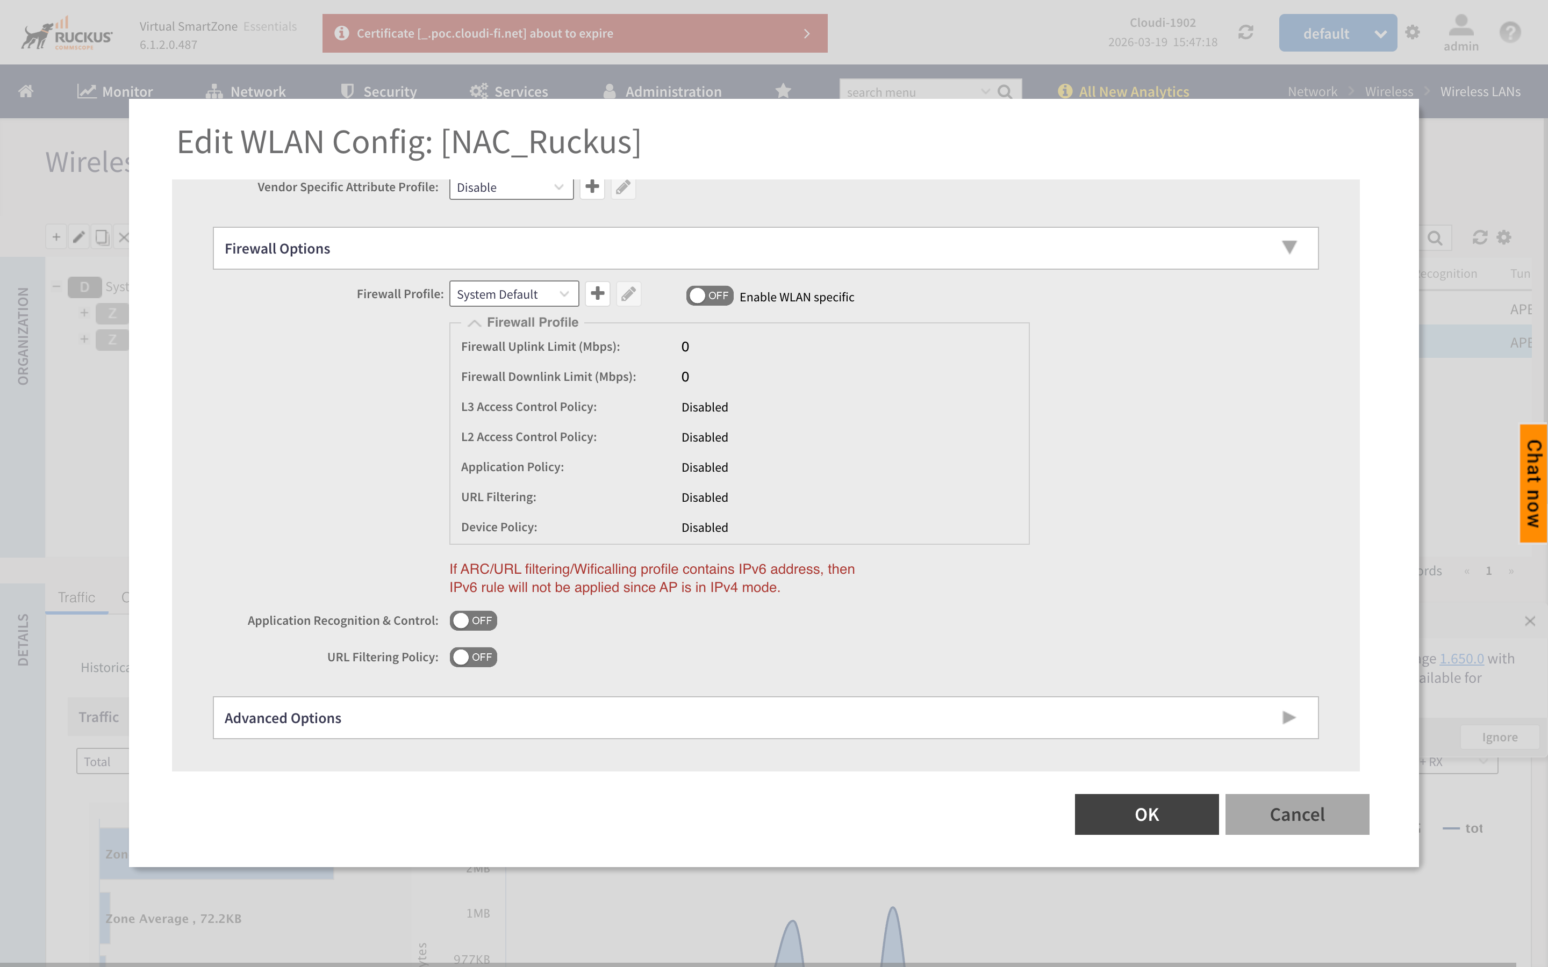
Task: Cancel the WLAN config edit
Action: click(x=1296, y=814)
